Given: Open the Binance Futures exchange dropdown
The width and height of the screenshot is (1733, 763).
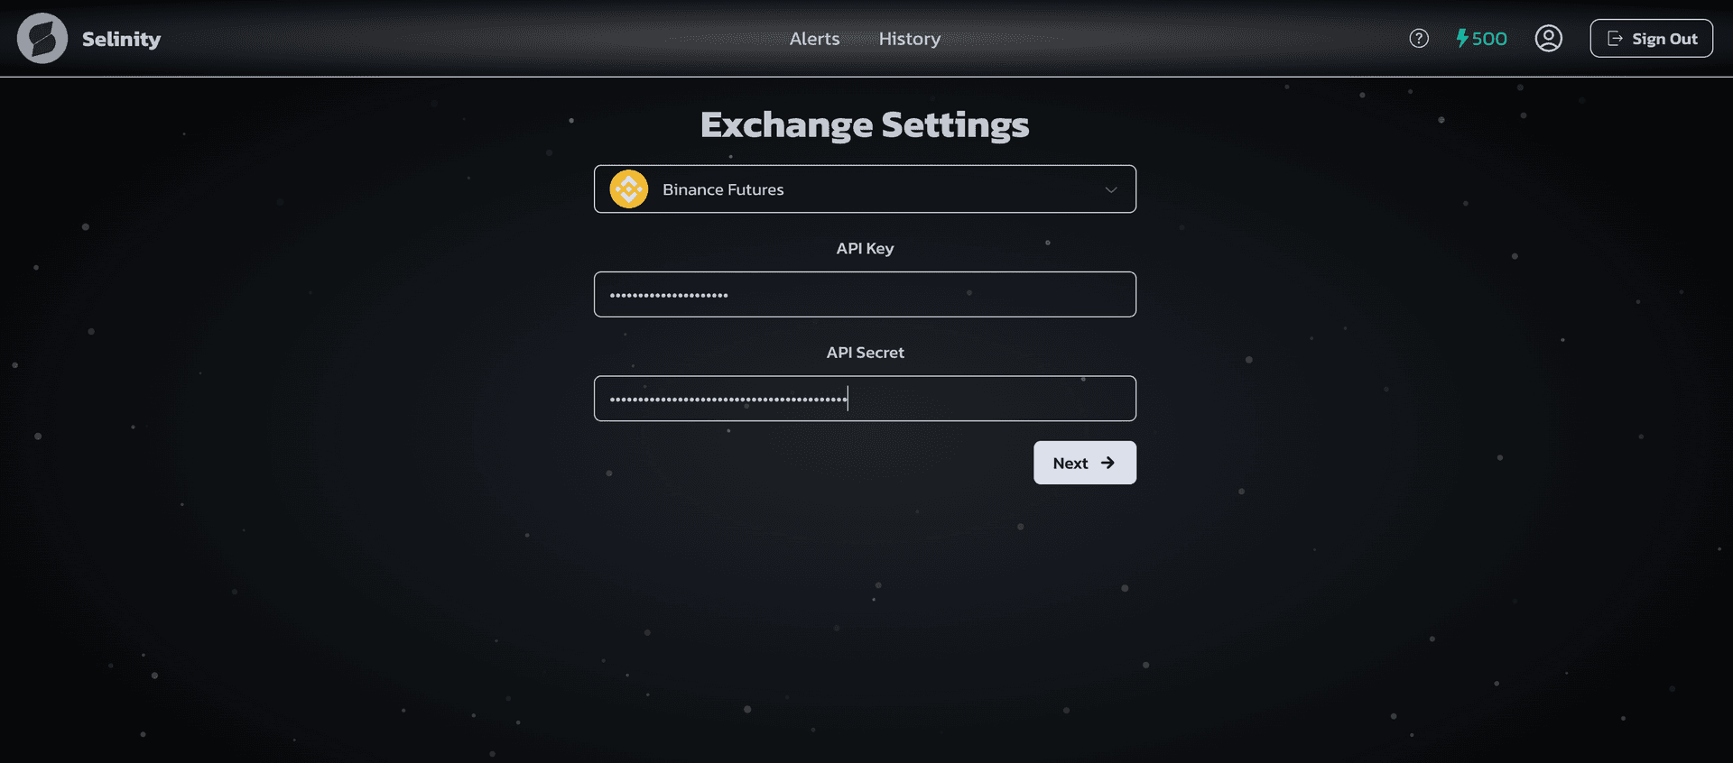Looking at the screenshot, I should click(864, 189).
